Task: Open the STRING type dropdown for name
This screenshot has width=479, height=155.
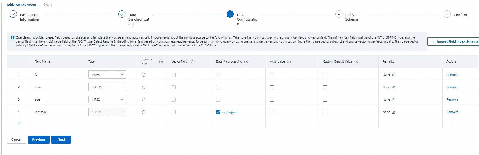Action: click(x=107, y=87)
